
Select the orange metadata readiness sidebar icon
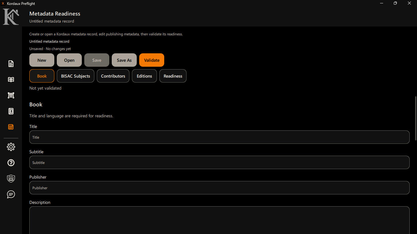tap(11, 127)
